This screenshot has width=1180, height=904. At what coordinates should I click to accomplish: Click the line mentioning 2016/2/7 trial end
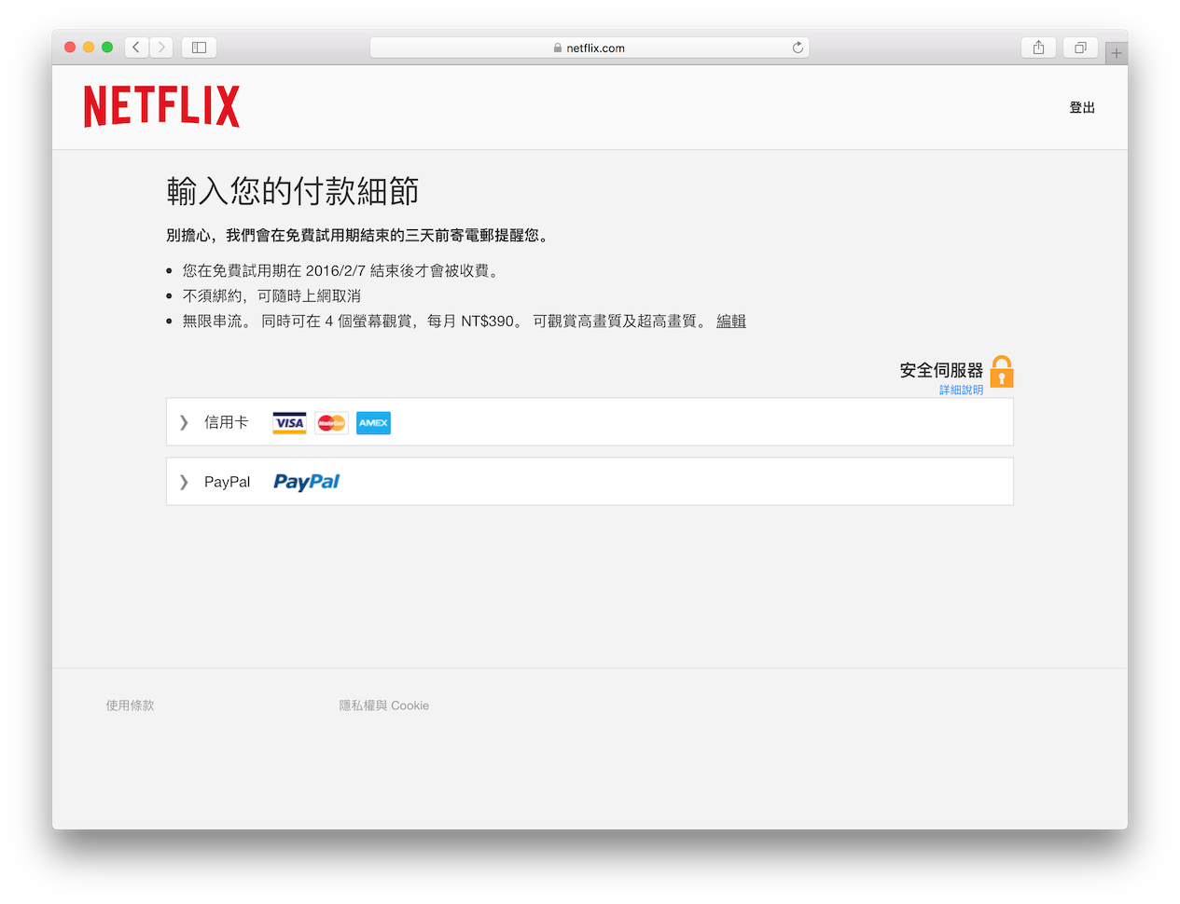tap(342, 270)
